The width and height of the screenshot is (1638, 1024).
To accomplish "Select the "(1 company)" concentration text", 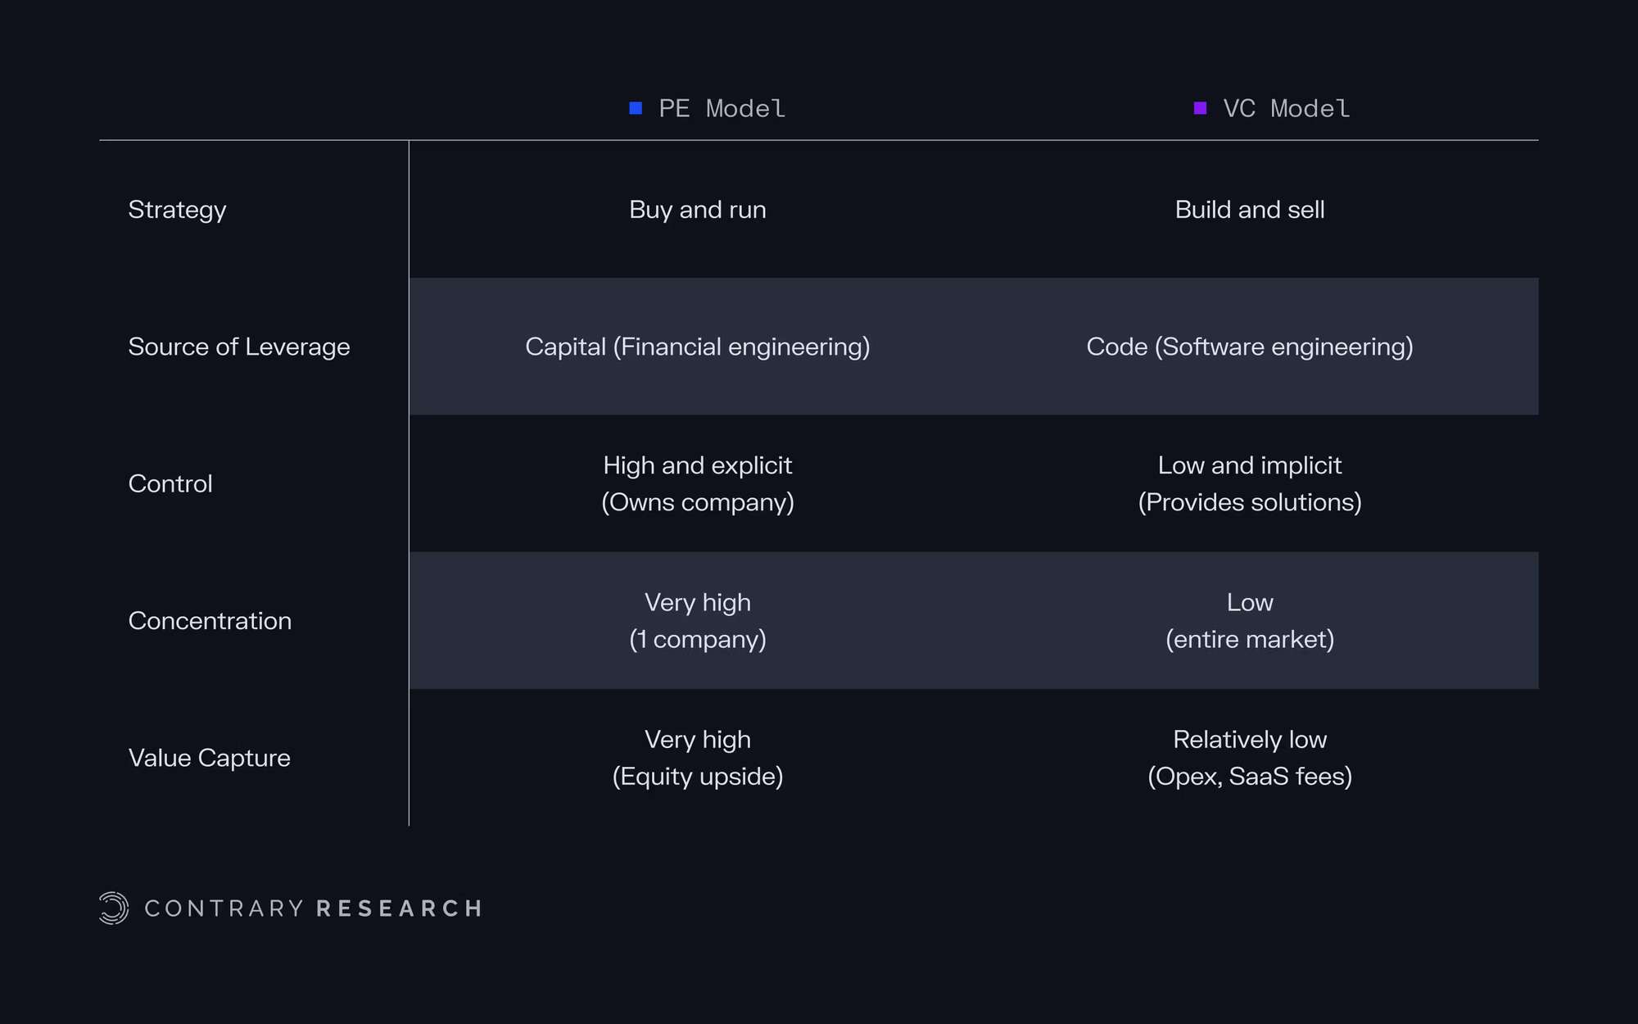I will (698, 639).
